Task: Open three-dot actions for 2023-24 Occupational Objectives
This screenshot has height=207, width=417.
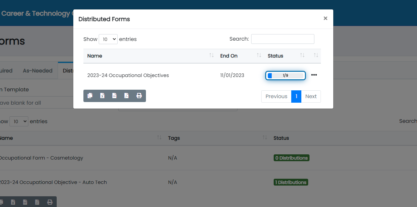Action: point(314,75)
